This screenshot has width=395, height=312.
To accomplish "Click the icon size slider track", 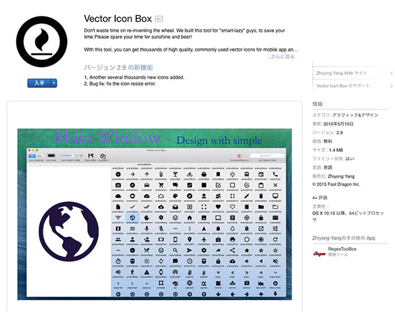I will [x=70, y=155].
